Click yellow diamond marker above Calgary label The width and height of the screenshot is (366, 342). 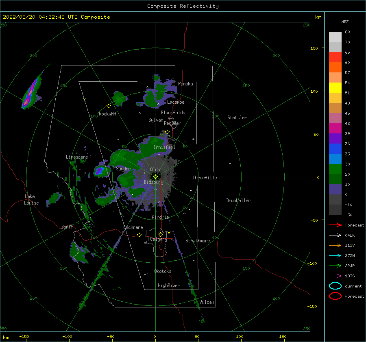(x=161, y=234)
